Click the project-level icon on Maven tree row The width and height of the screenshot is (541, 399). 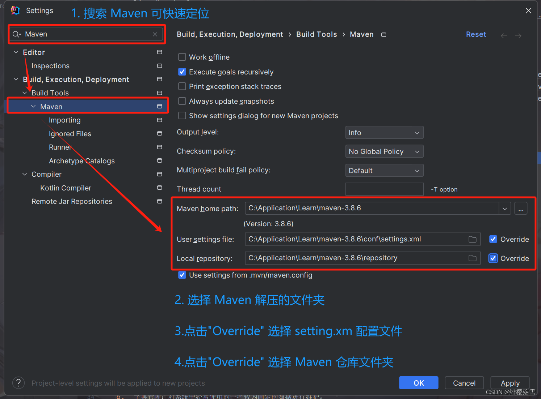[x=159, y=106]
